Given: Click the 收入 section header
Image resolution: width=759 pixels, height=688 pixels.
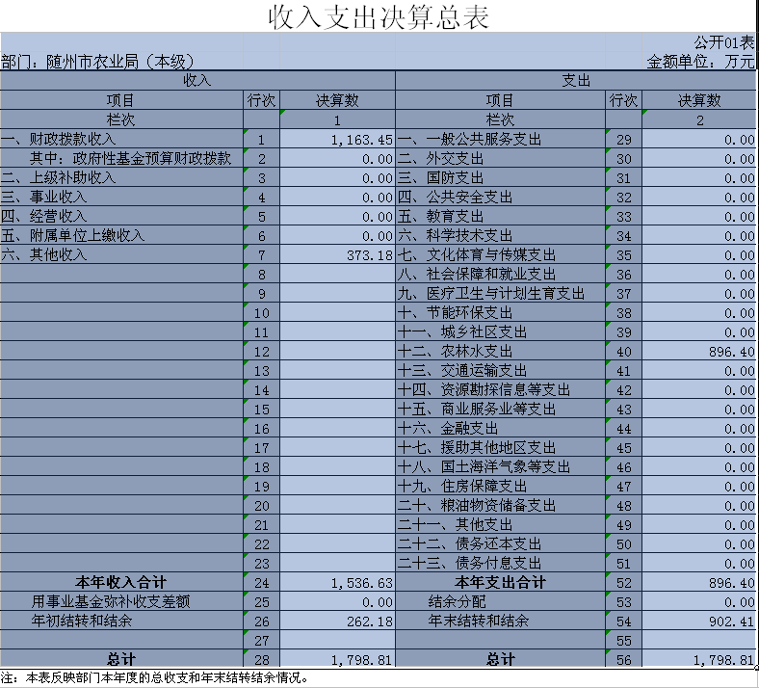Looking at the screenshot, I should tap(196, 81).
